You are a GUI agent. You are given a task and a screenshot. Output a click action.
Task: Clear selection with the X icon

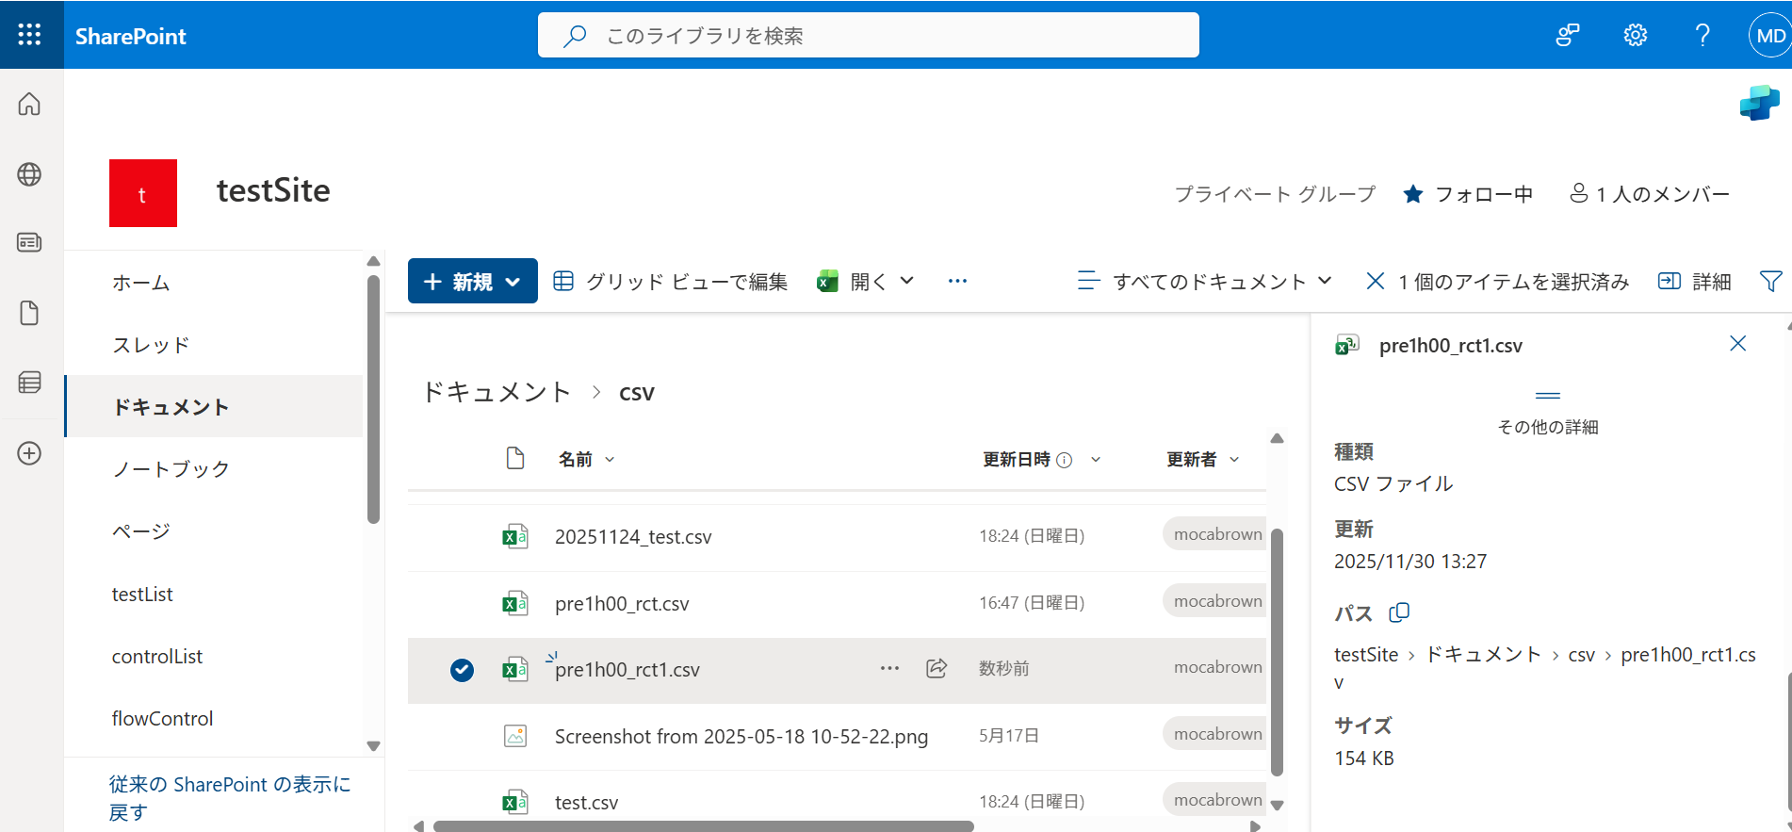pos(1376,281)
